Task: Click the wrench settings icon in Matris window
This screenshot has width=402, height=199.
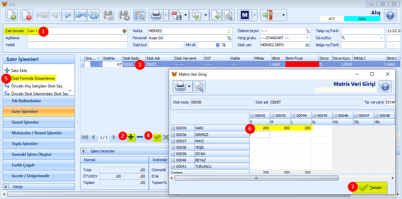Action: pyautogui.click(x=199, y=86)
